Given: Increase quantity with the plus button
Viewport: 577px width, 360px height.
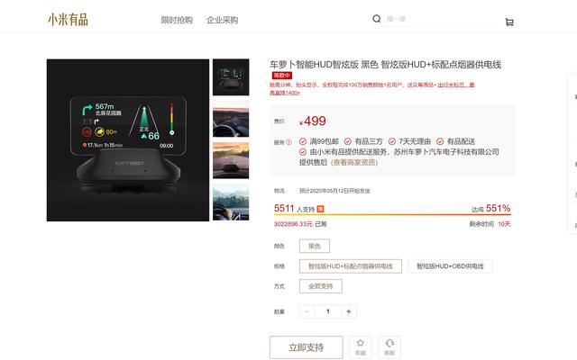Looking at the screenshot, I should pos(349,311).
